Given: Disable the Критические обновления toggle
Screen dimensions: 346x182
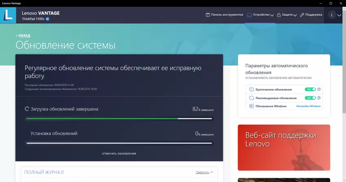Looking at the screenshot, I should pos(310,89).
